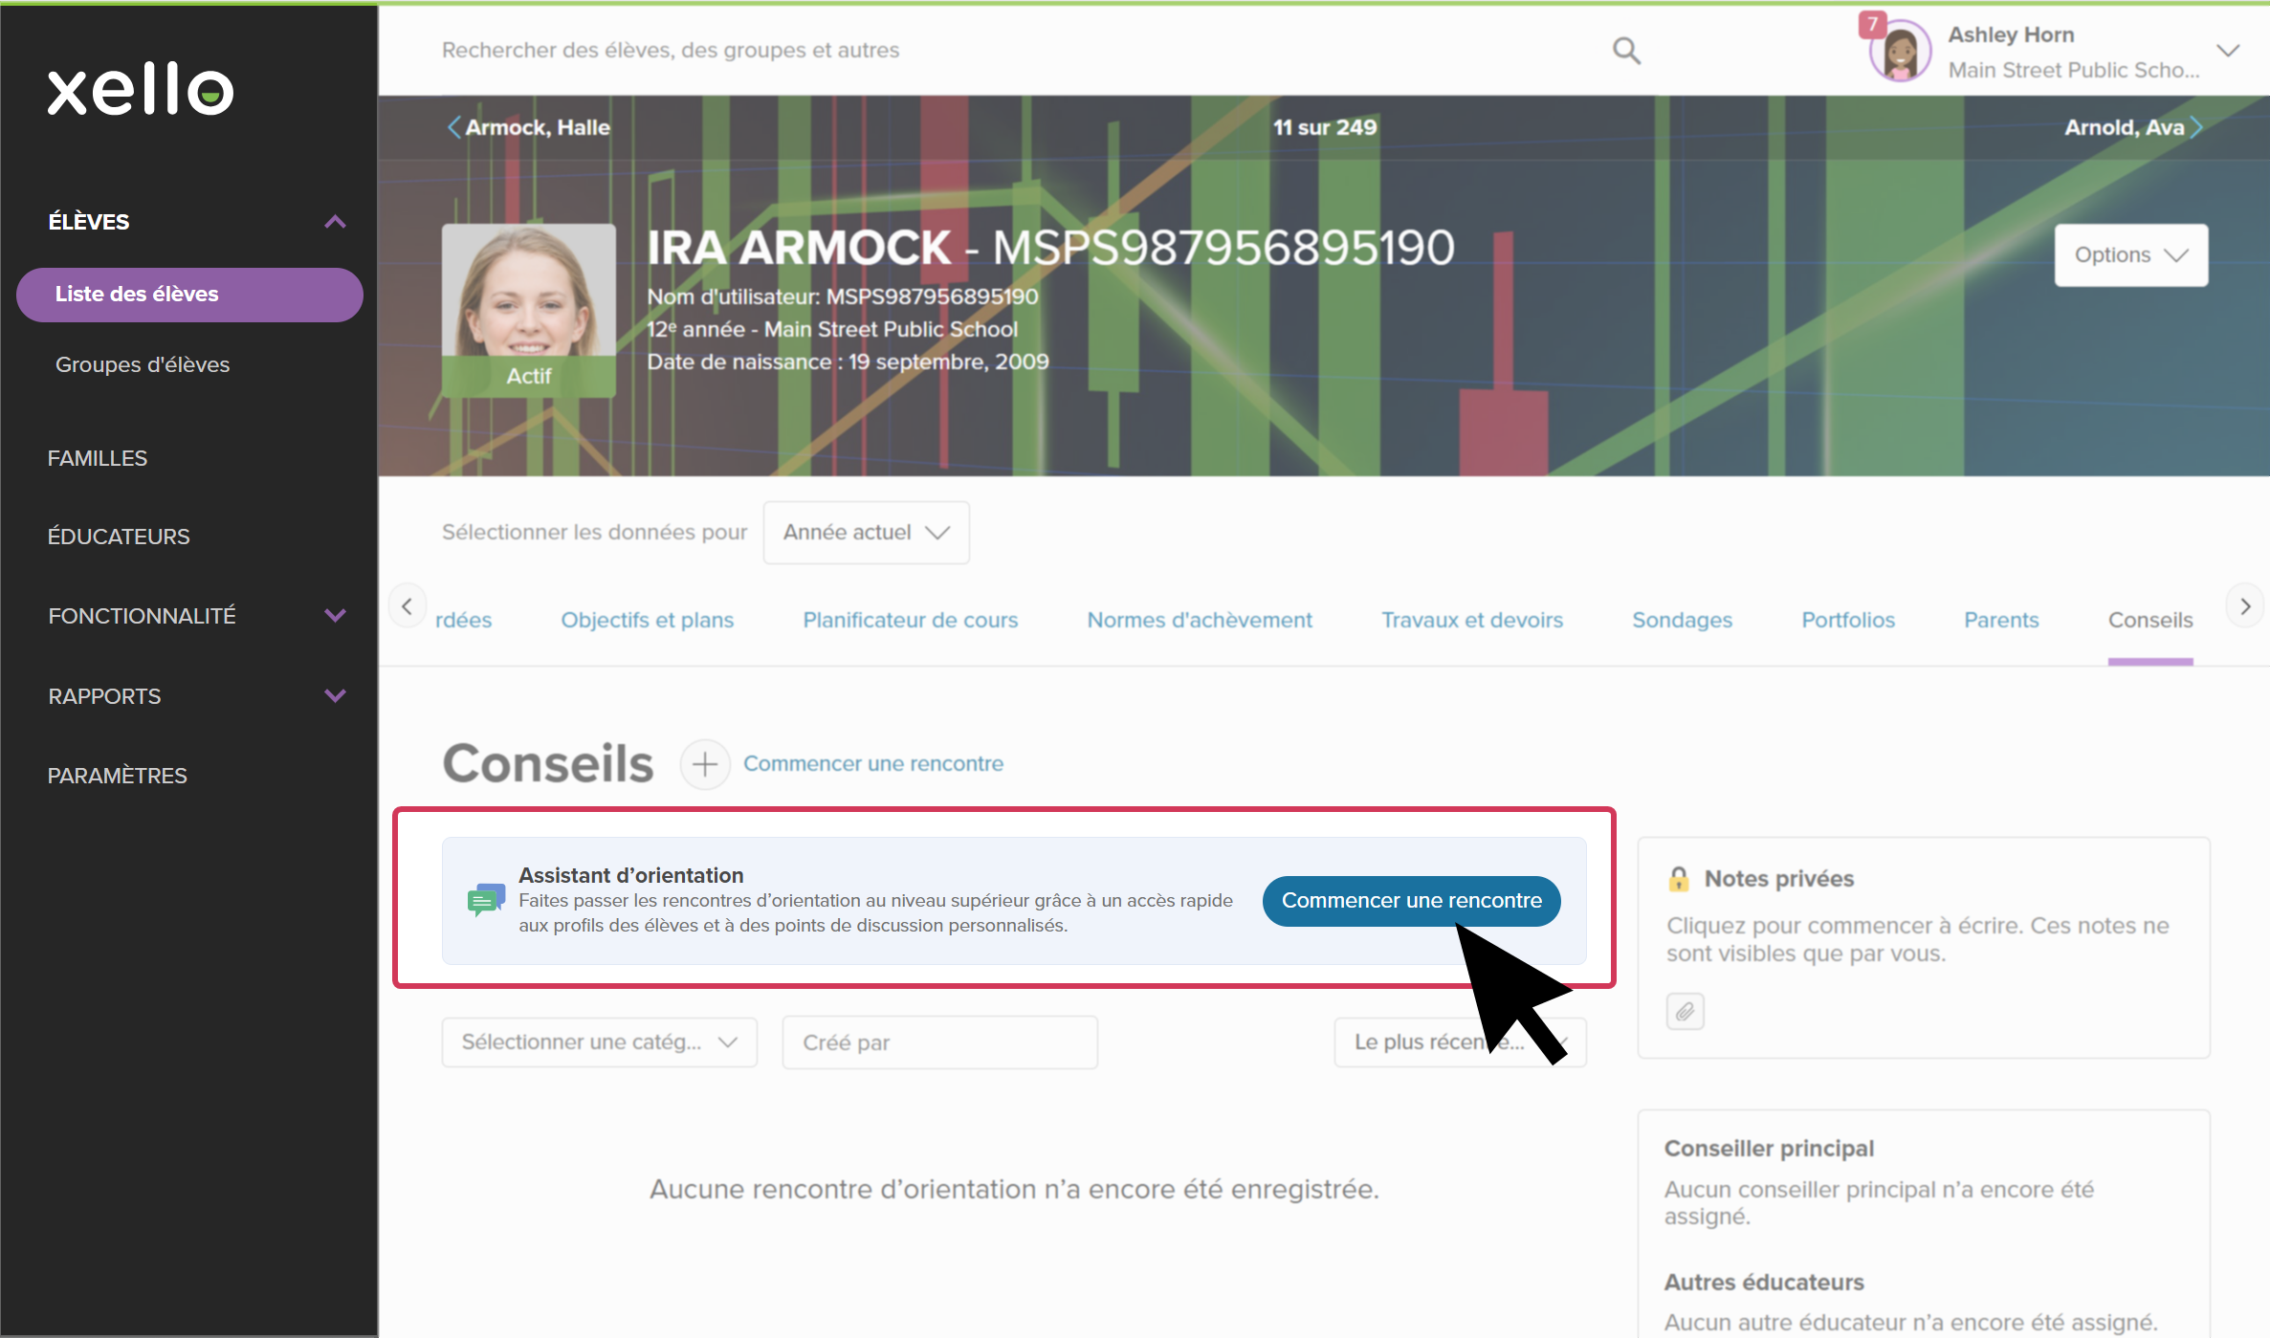The height and width of the screenshot is (1338, 2270).
Task: Click the 11 sur 249 student counter
Action: (x=1324, y=127)
